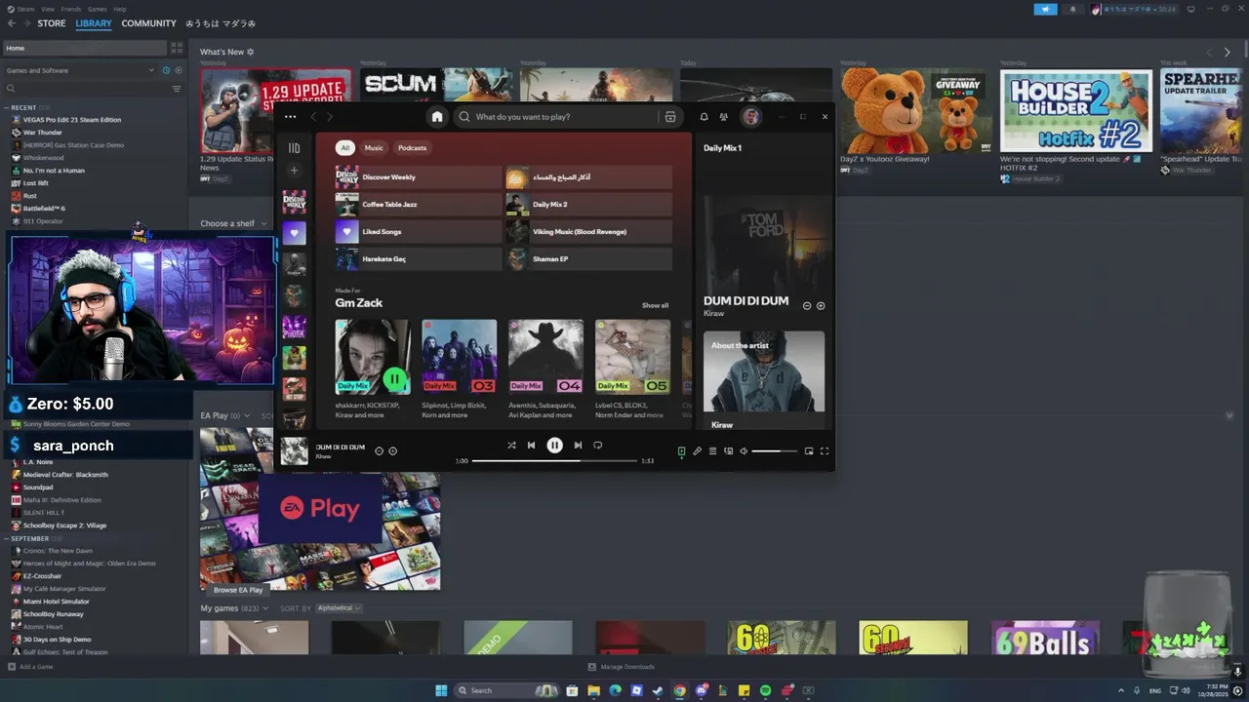1249x702 pixels.
Task: Open Spotify Connect to a device
Action: point(728,450)
